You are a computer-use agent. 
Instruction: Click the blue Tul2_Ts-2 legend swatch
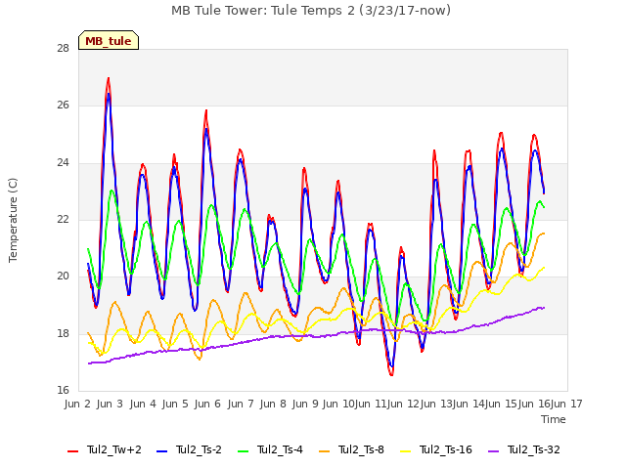(x=162, y=451)
